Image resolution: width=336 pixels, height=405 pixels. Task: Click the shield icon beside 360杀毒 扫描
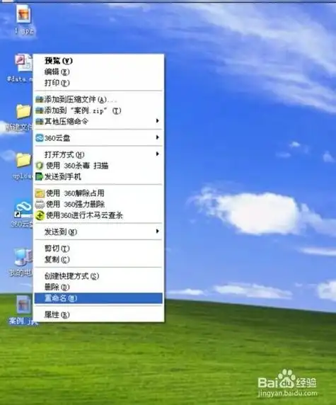pos(40,166)
